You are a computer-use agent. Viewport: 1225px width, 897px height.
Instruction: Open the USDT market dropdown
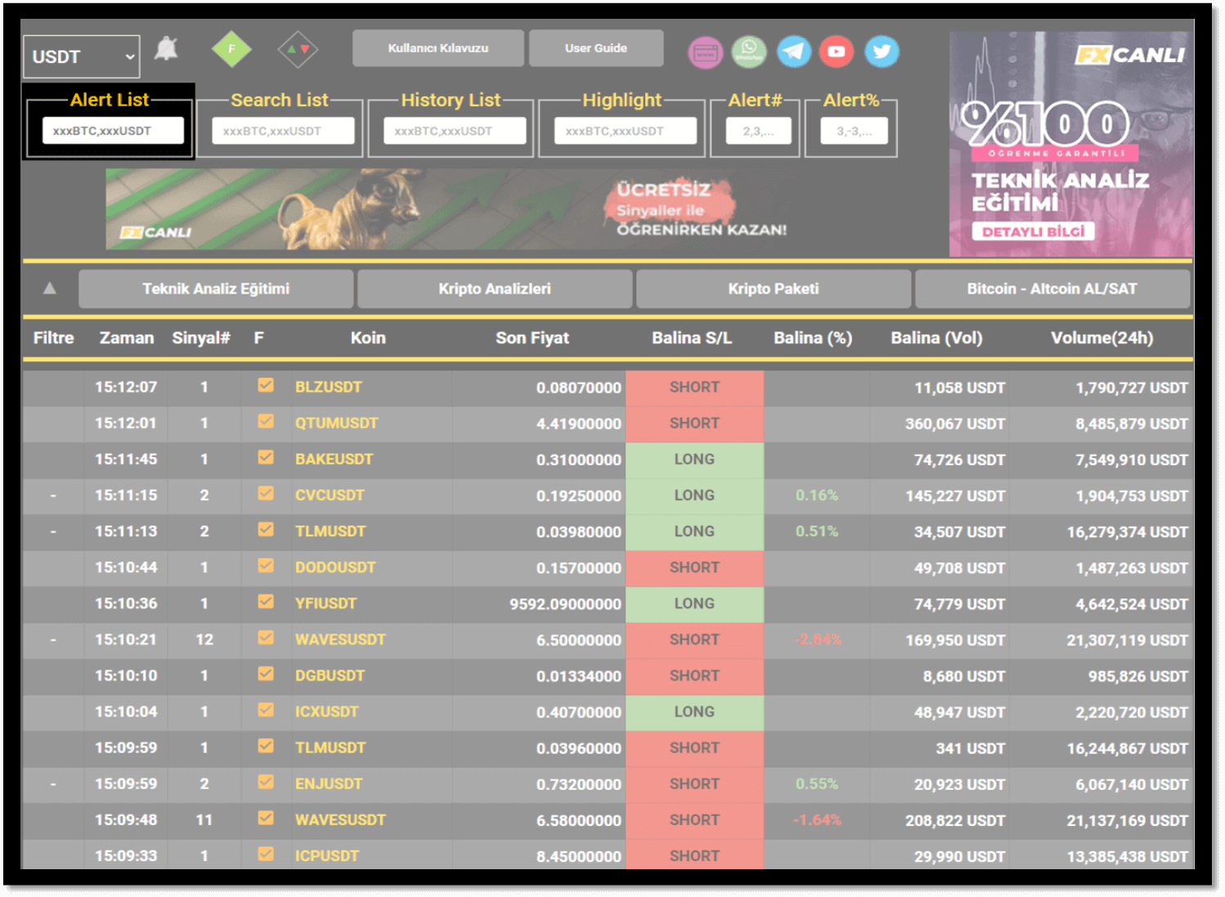pyautogui.click(x=82, y=56)
